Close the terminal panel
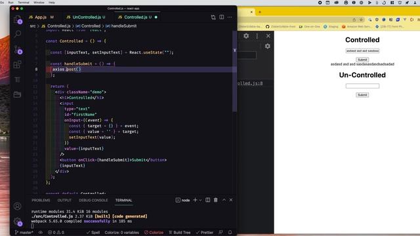This screenshot has width=420, height=236. pos(231,200)
